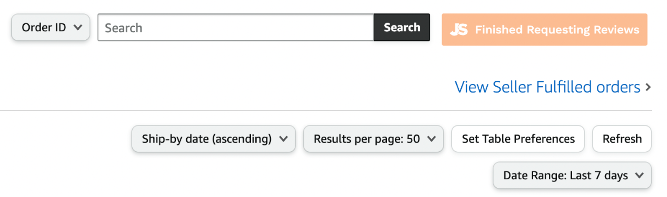The width and height of the screenshot is (667, 197).
Task: Click the Ship-by date sort chevron arrow
Action: coord(283,139)
